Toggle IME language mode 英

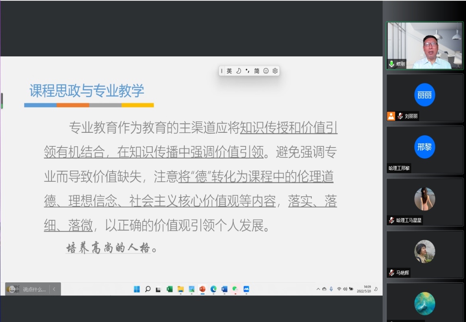[229, 71]
